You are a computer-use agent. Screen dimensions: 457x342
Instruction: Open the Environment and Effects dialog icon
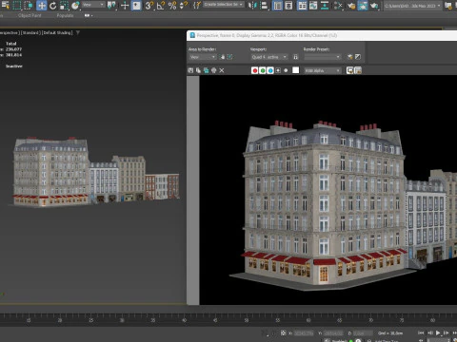point(358,57)
